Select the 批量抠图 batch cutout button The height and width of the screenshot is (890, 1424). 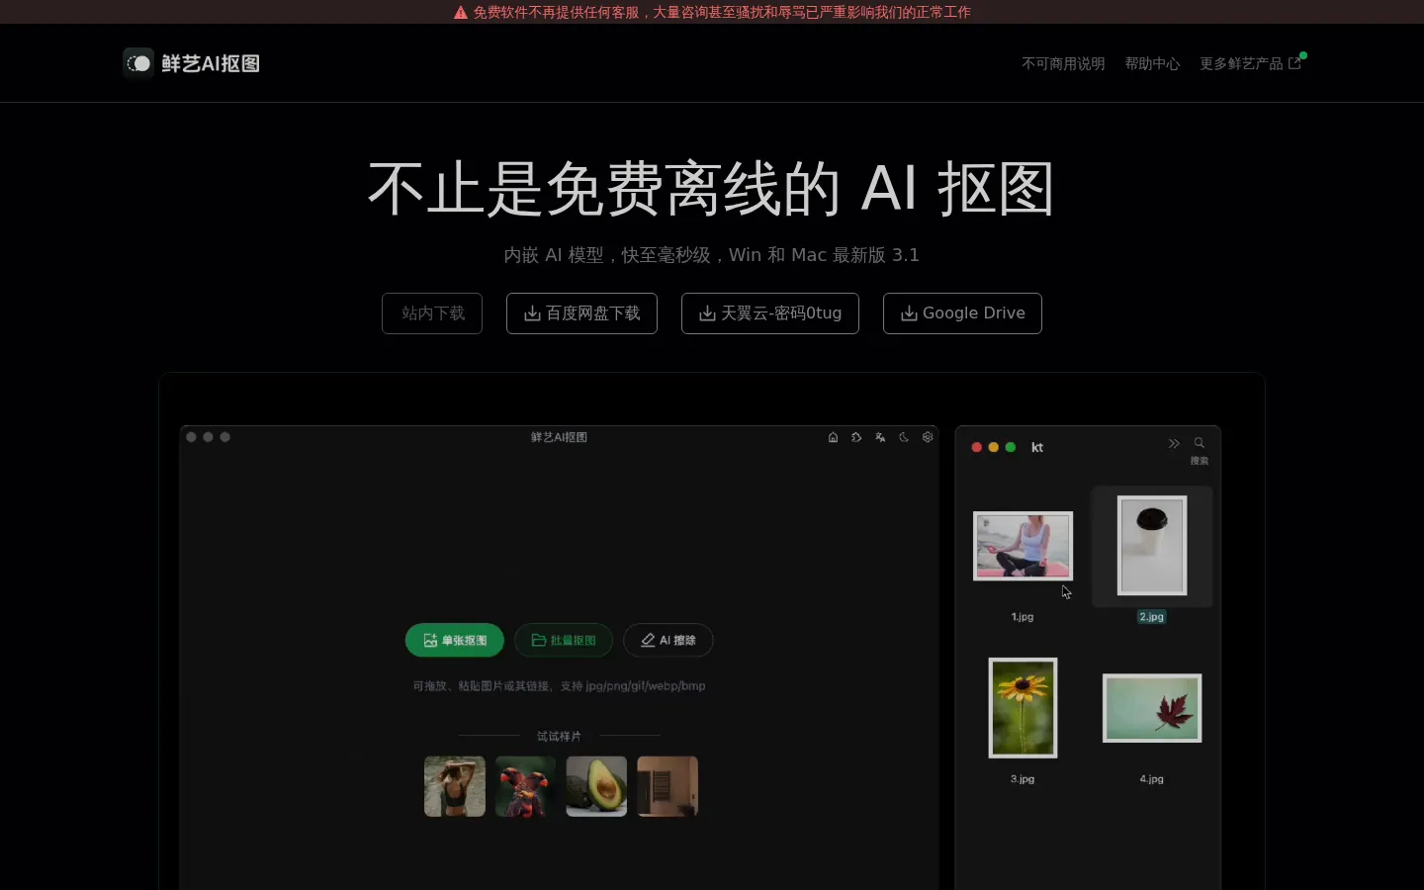pos(564,641)
